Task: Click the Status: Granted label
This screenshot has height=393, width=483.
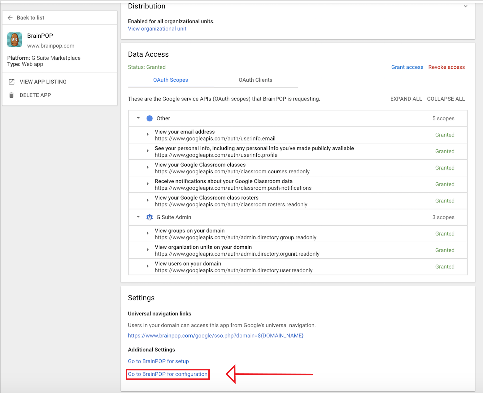Action: pyautogui.click(x=147, y=67)
